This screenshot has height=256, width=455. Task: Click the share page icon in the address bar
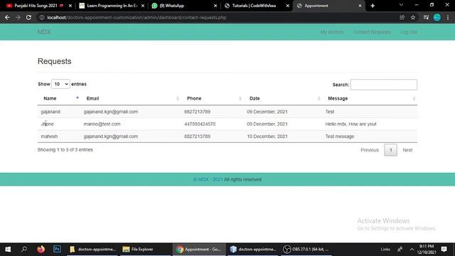point(402,17)
